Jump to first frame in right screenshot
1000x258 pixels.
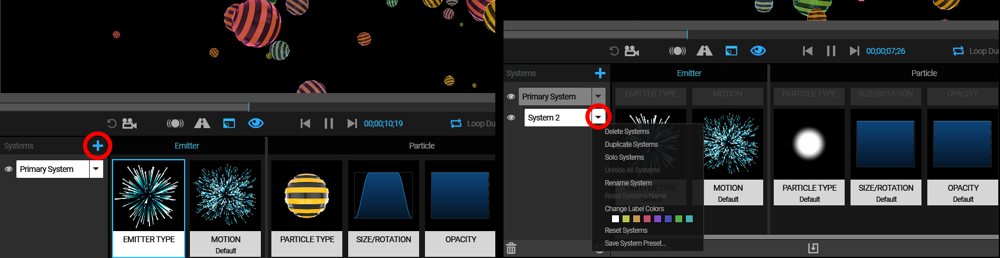(x=808, y=51)
